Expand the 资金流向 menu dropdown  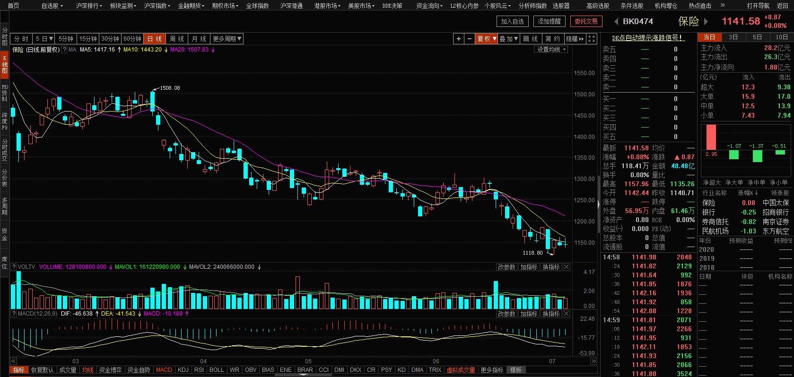tap(429, 6)
